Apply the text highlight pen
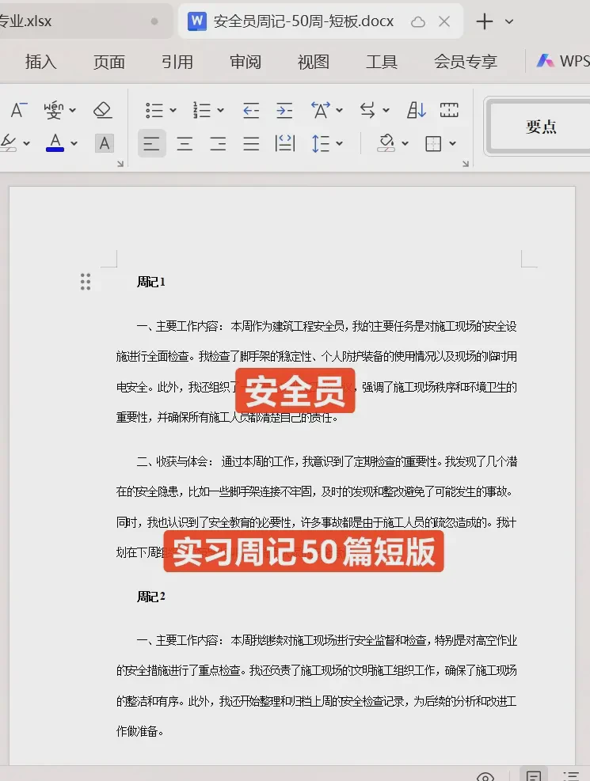This screenshot has width=590, height=781. click(x=9, y=143)
